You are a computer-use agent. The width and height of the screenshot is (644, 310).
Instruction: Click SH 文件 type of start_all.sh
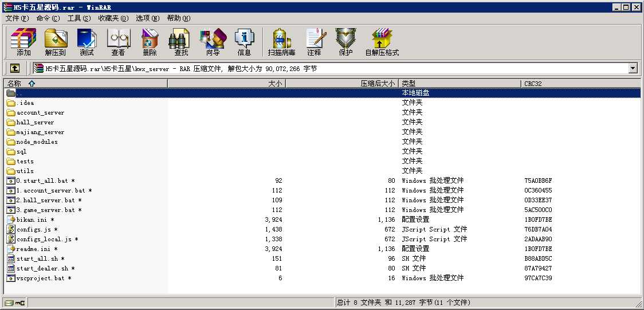(x=414, y=258)
